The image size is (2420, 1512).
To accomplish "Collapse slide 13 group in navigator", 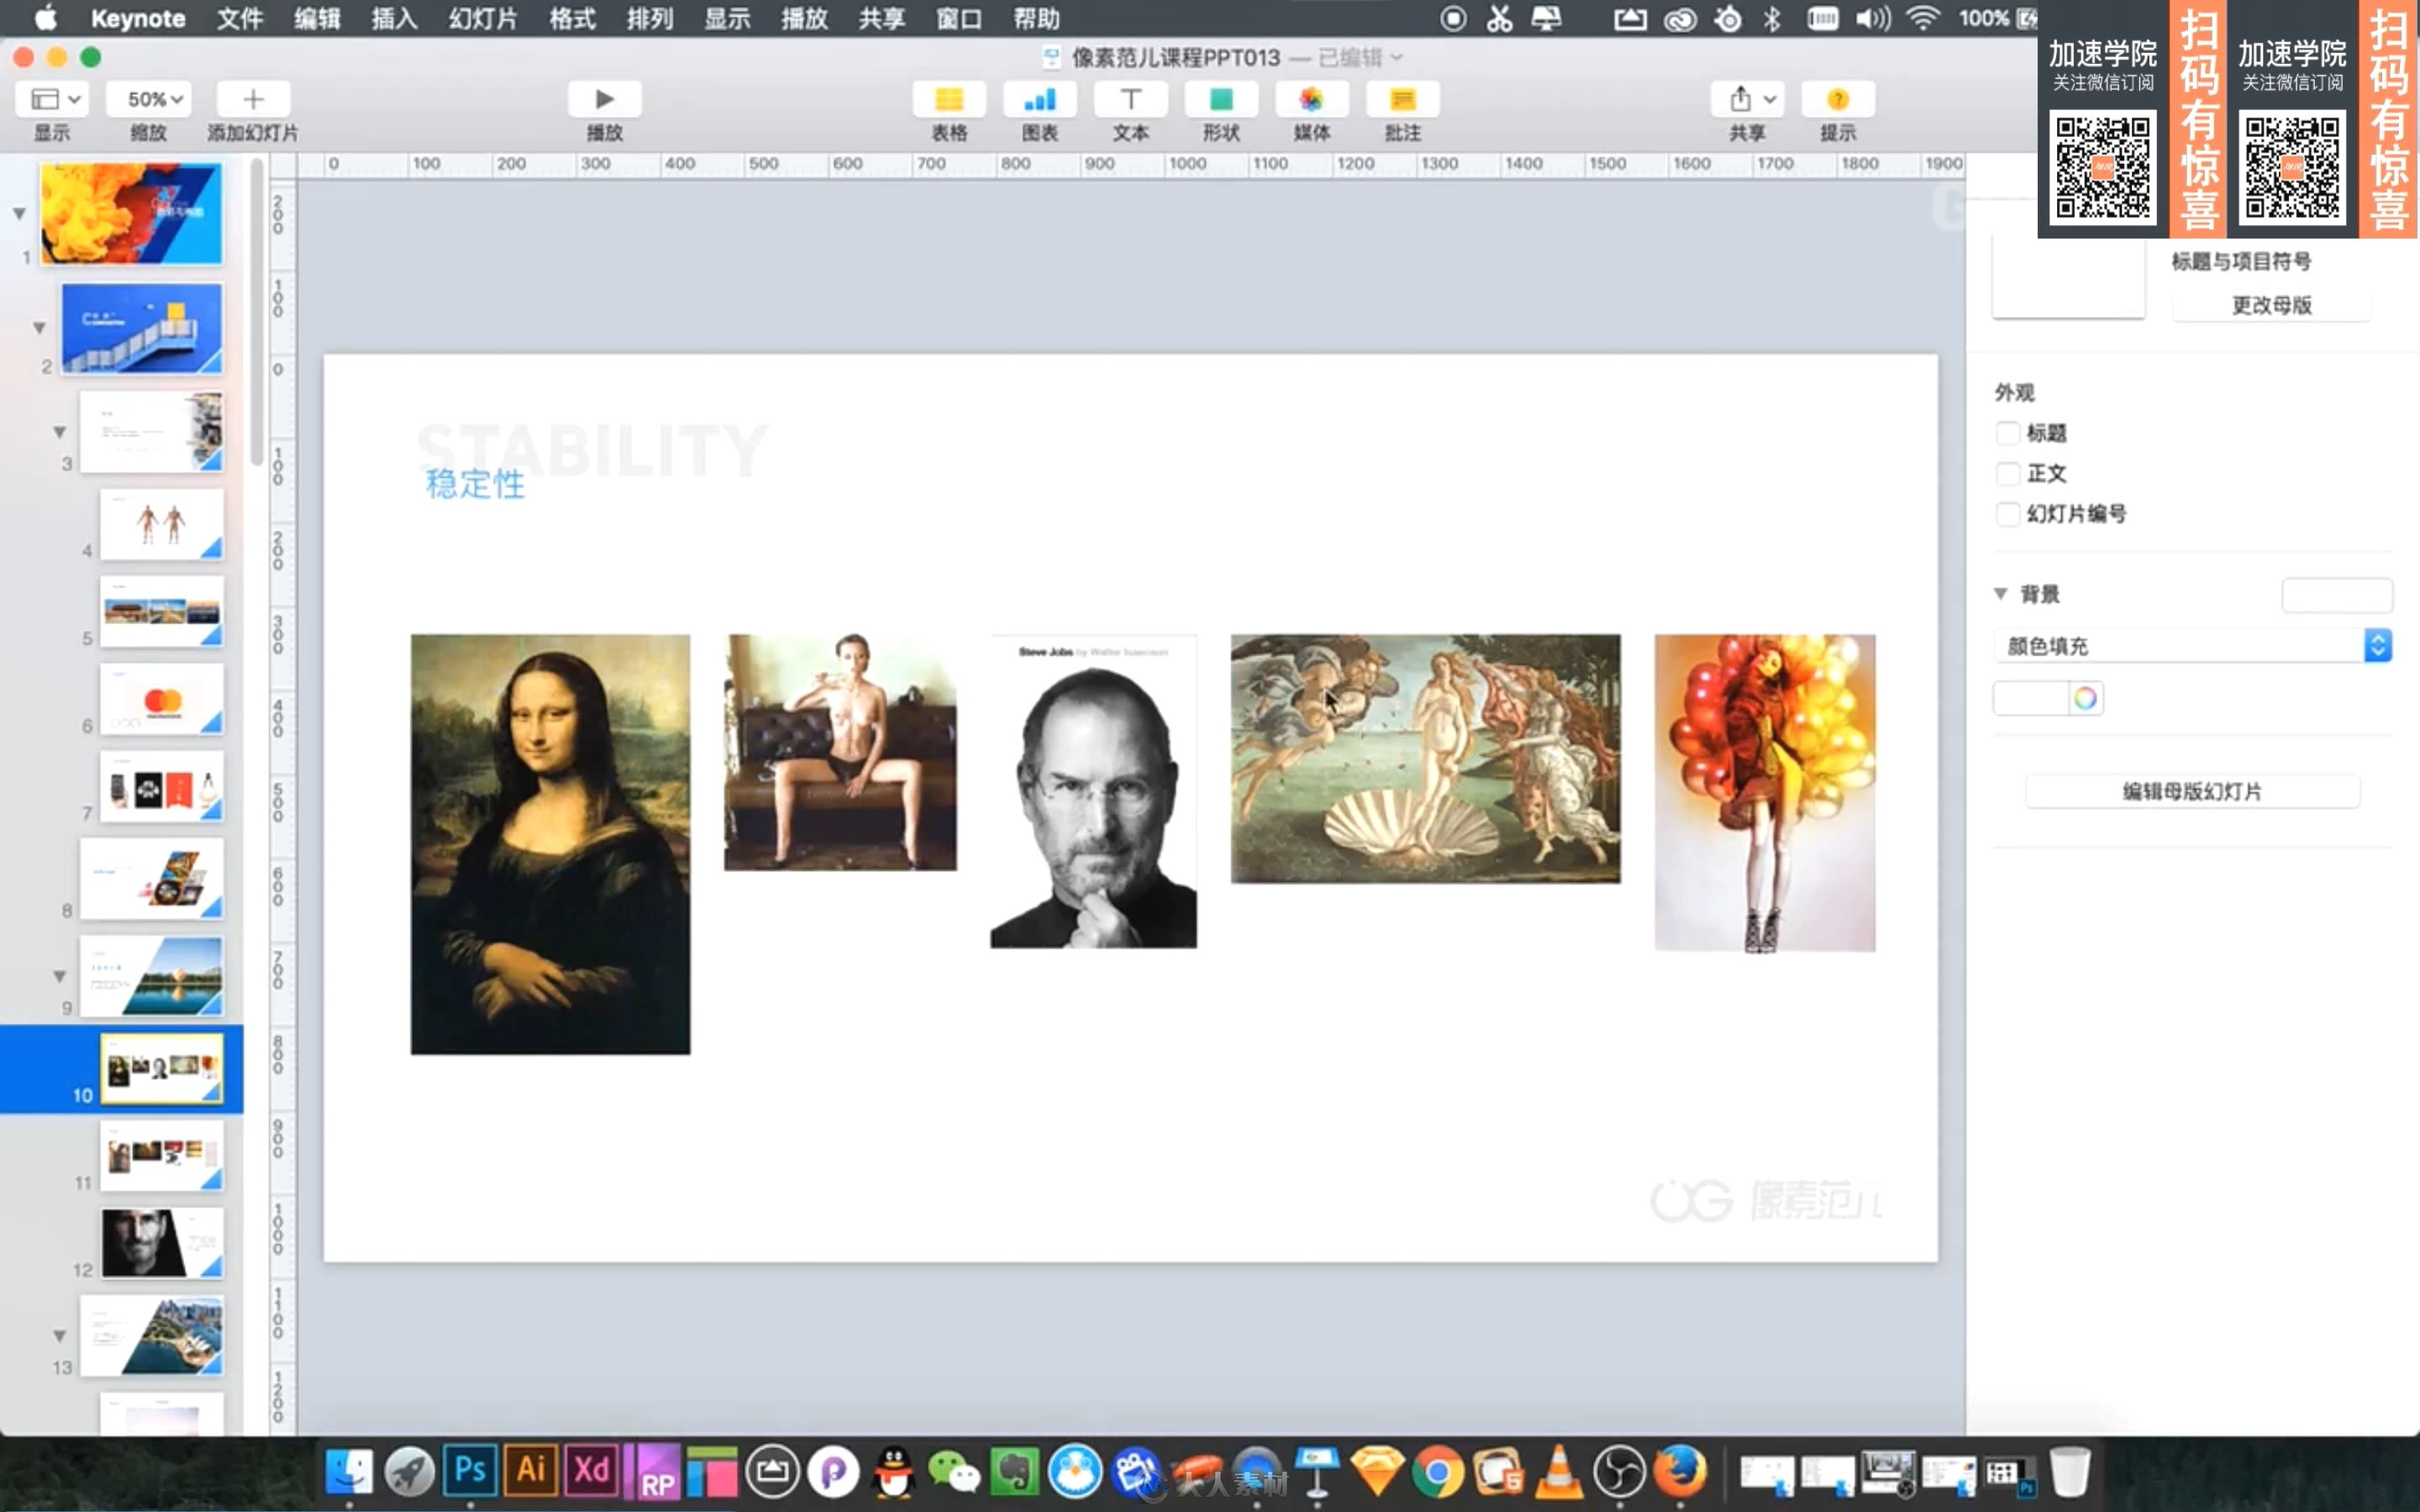I will [x=59, y=1336].
